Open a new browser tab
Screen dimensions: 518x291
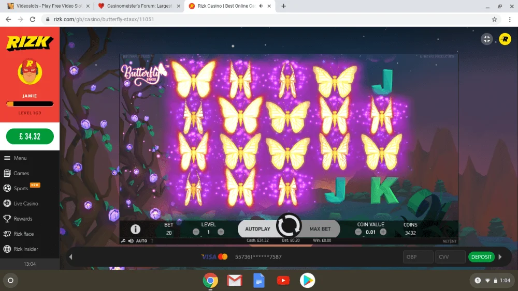pos(283,6)
